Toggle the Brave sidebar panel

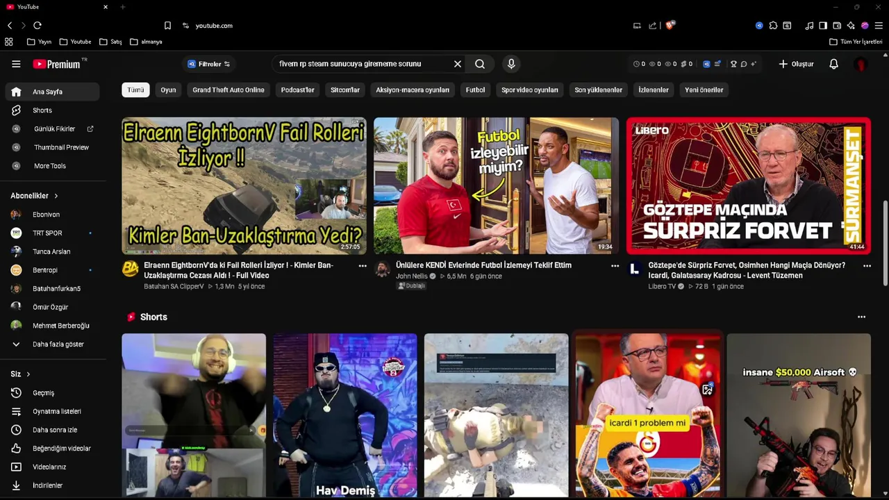coord(823,25)
